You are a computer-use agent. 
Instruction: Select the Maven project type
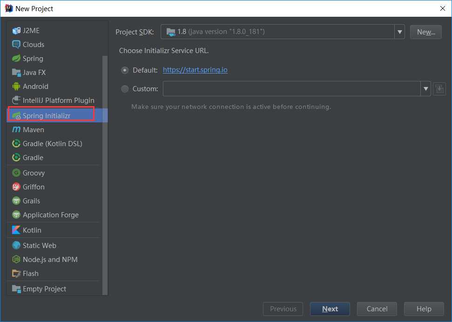(54, 129)
